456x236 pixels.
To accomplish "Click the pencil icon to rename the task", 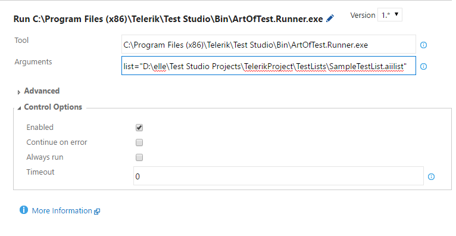I will (x=330, y=18).
